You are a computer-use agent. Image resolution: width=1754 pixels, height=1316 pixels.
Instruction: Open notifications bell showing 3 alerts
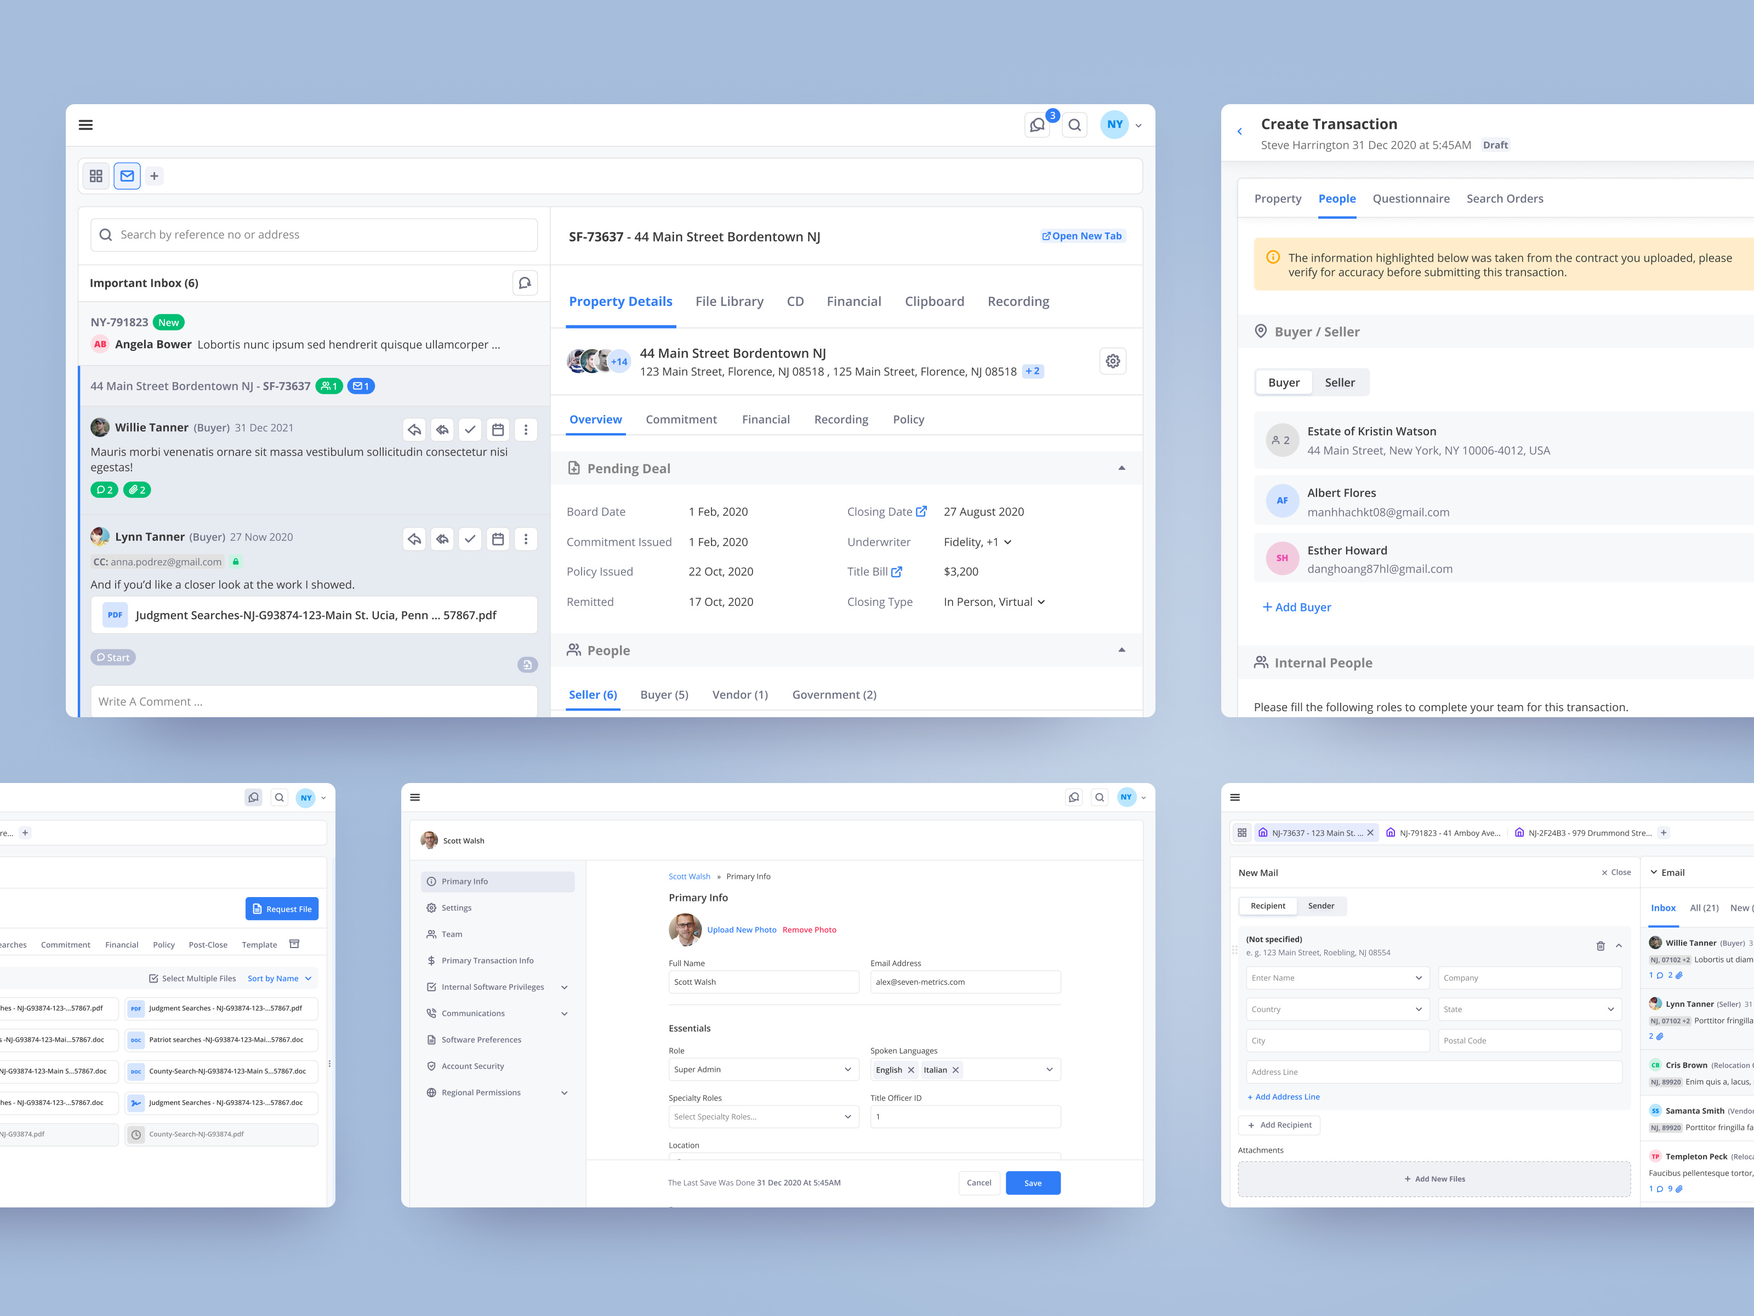pos(1037,124)
